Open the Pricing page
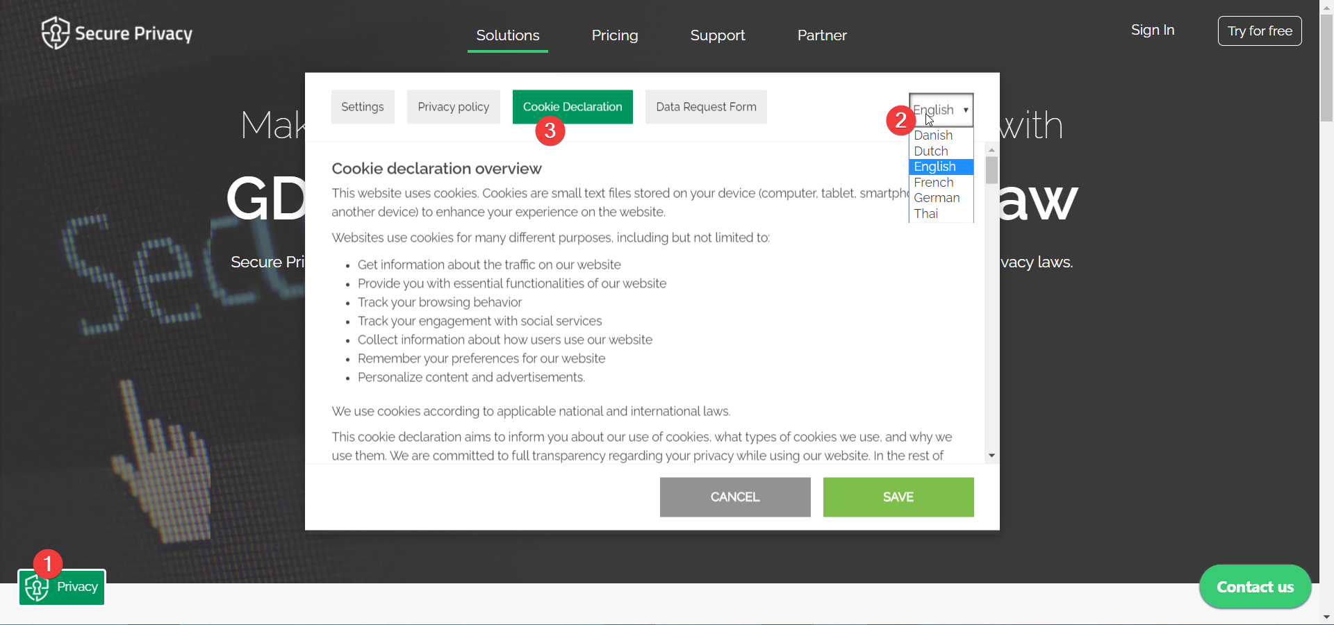The image size is (1334, 625). pos(615,35)
